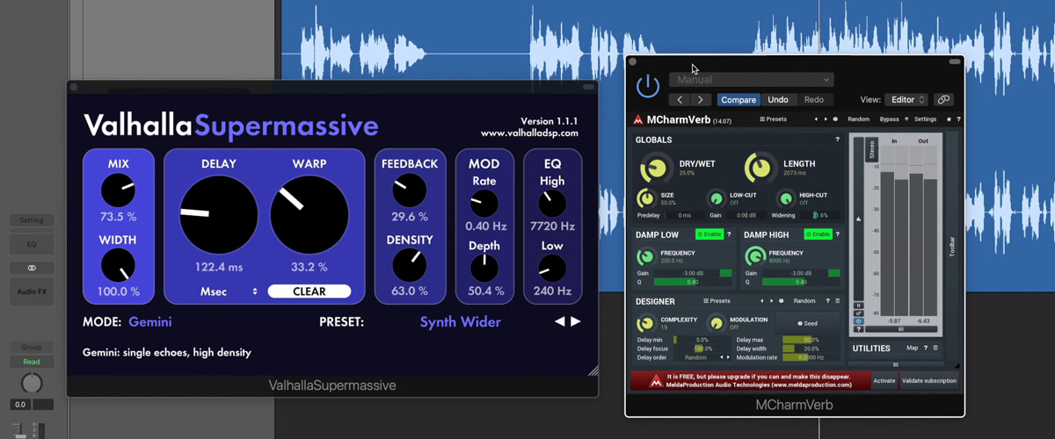Viewport: 1055px width, 439px height.
Task: Click the DRY/WET knob
Action: (x=655, y=167)
